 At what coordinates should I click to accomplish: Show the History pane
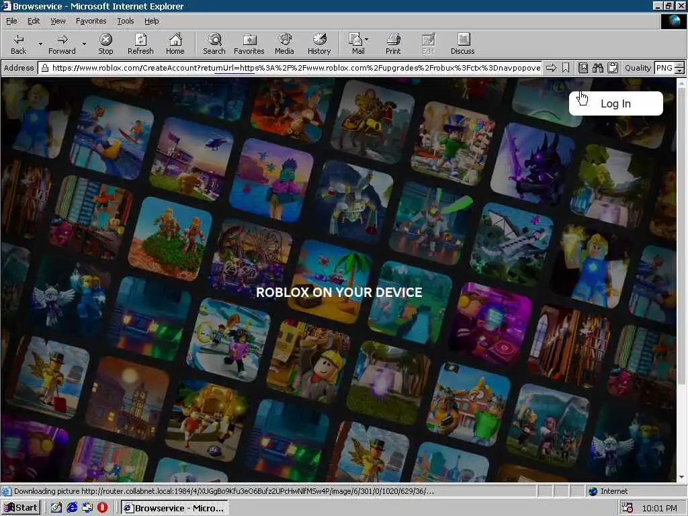[319, 44]
